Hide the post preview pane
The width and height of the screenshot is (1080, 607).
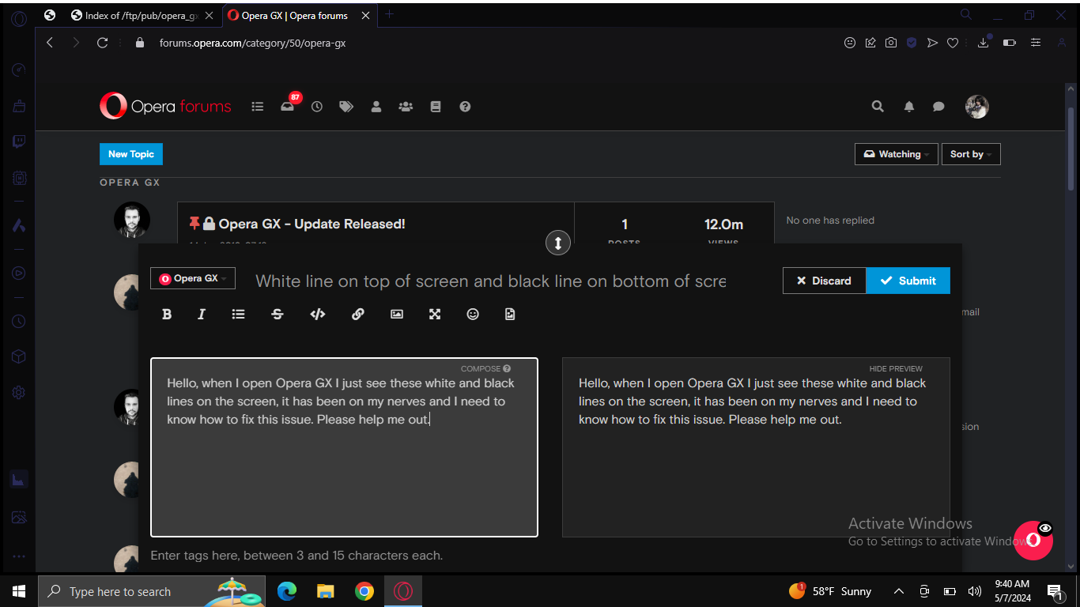tap(896, 368)
